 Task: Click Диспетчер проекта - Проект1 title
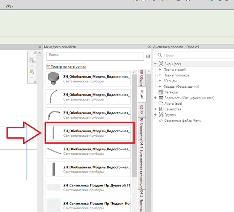176,47
